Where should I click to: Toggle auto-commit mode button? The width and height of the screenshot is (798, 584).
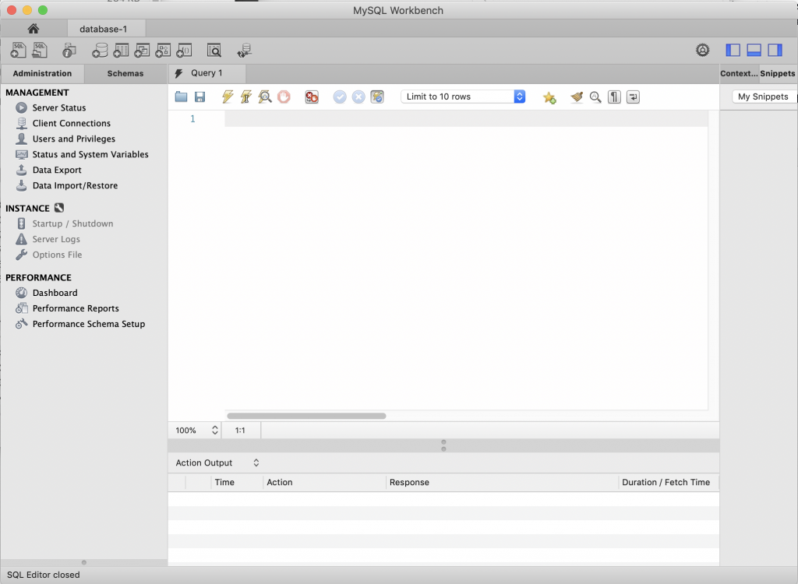click(x=377, y=97)
